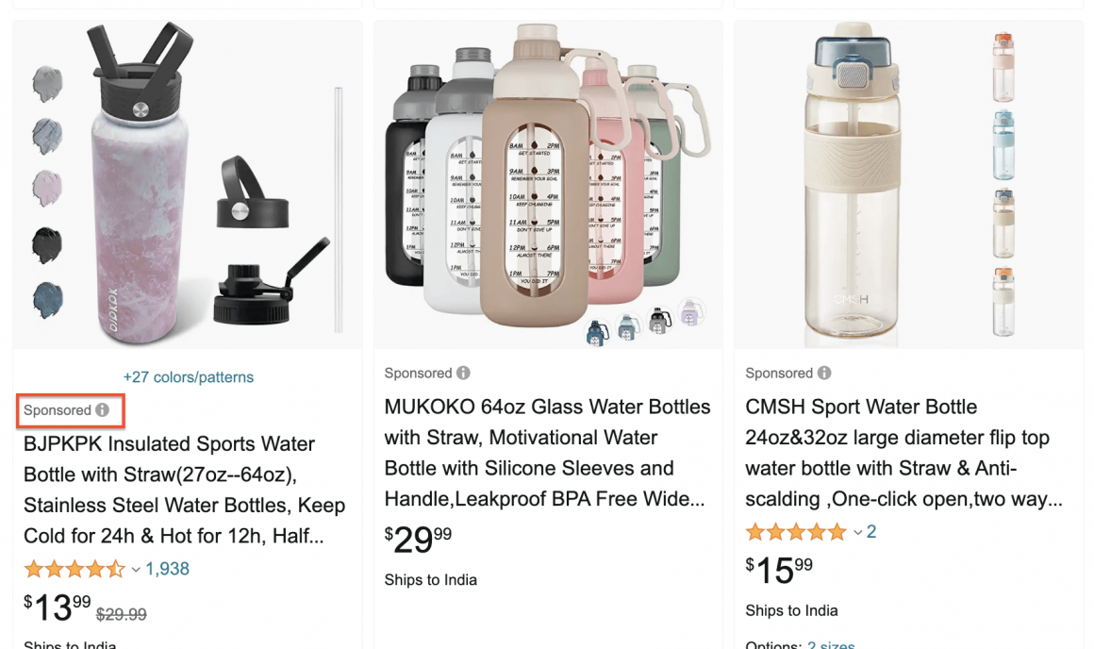Expand the CMSH rating breakdown chevron
Image resolution: width=1094 pixels, height=649 pixels.
click(856, 532)
